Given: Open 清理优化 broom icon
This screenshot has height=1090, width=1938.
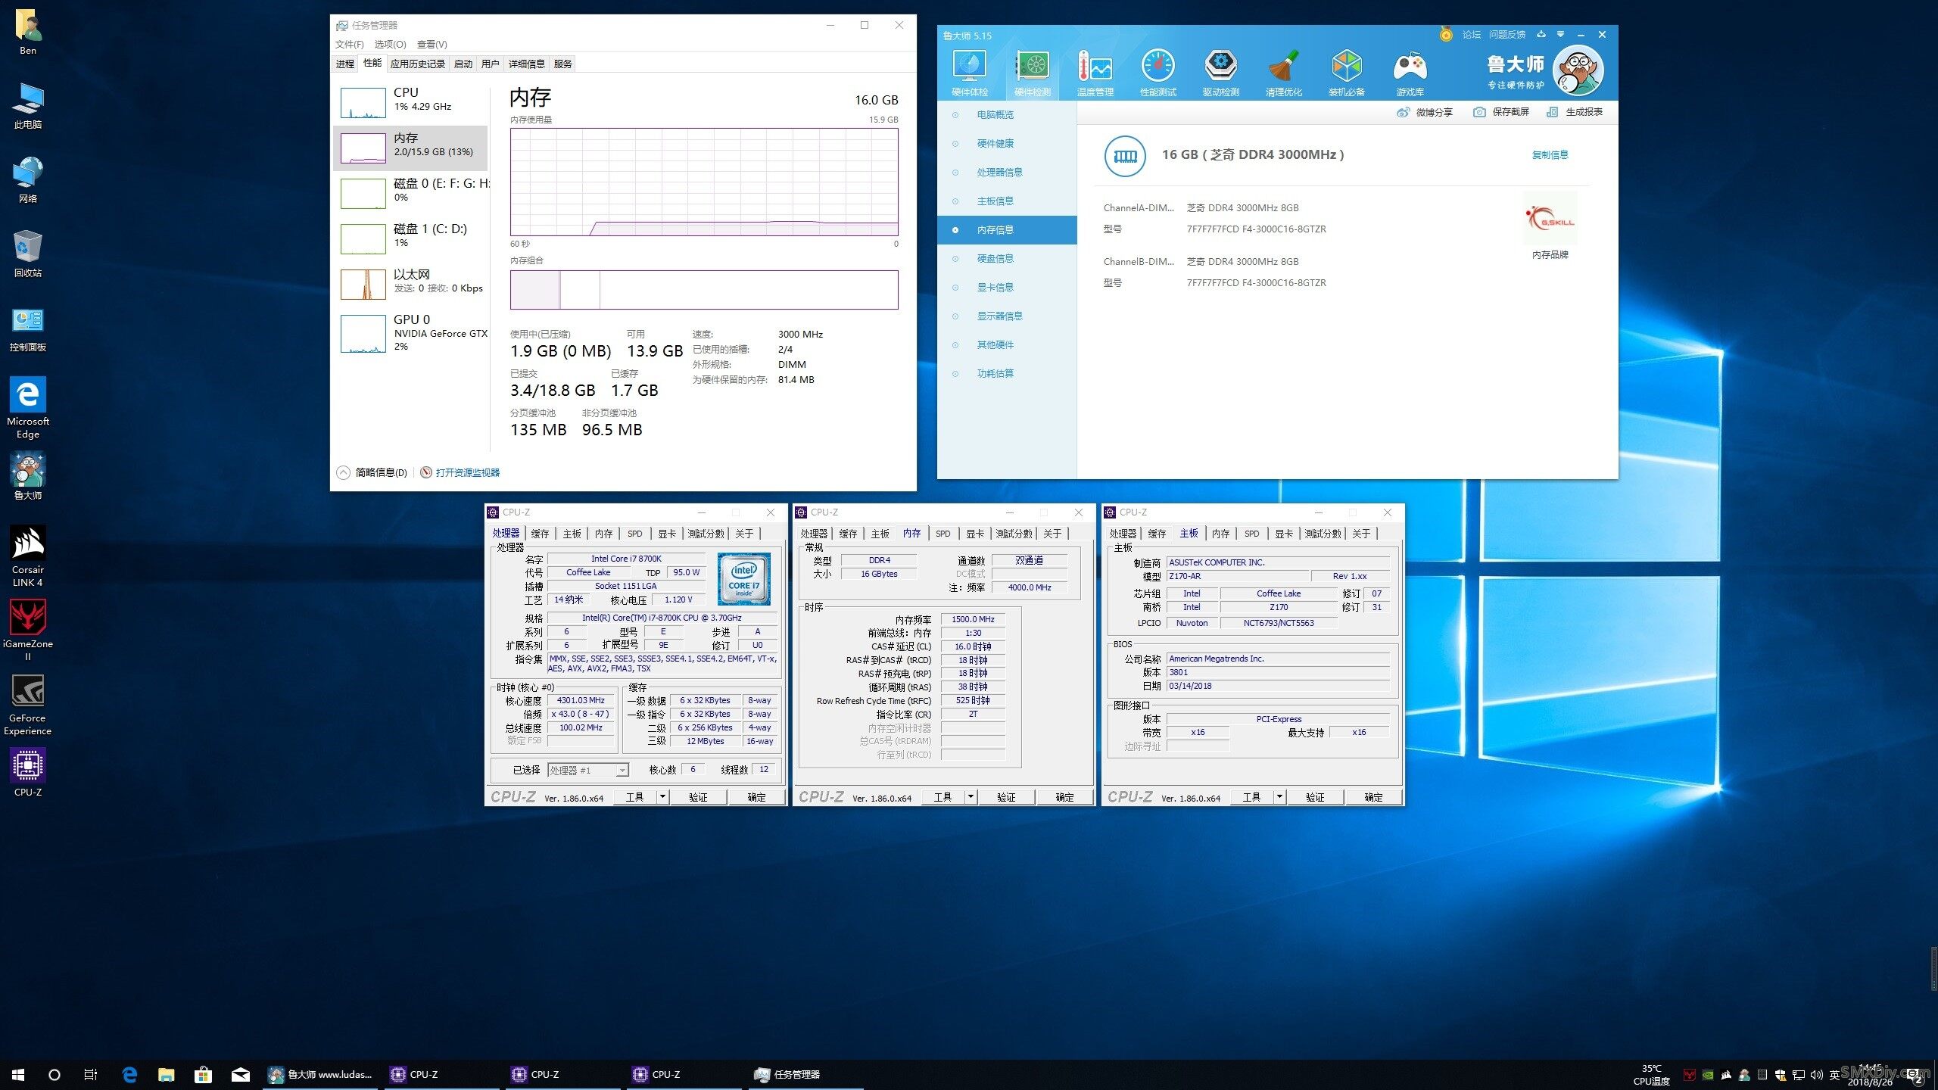Looking at the screenshot, I should point(1284,72).
